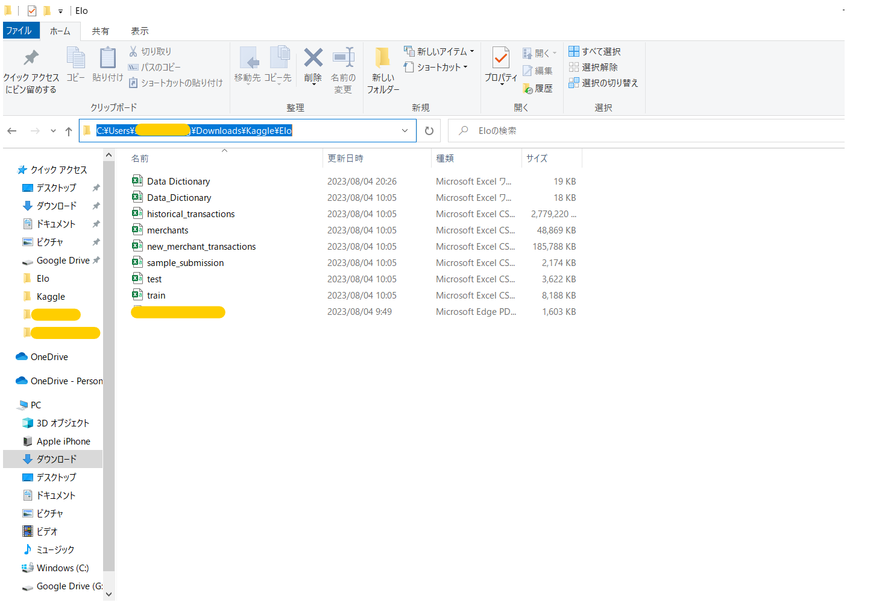Switch to the Home (ホーム) tab
885x608 pixels.
coord(60,31)
